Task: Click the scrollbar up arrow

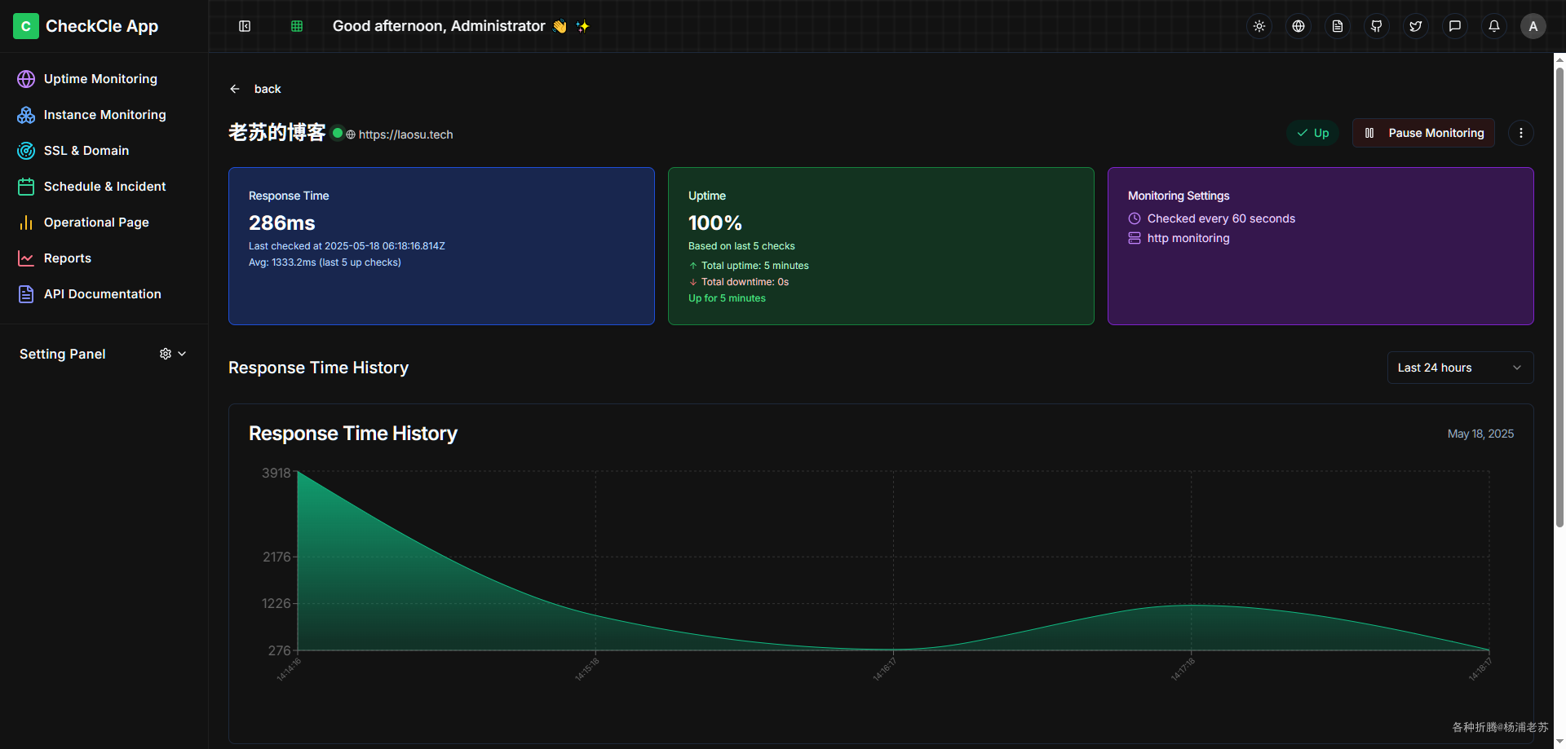Action: click(x=1559, y=59)
